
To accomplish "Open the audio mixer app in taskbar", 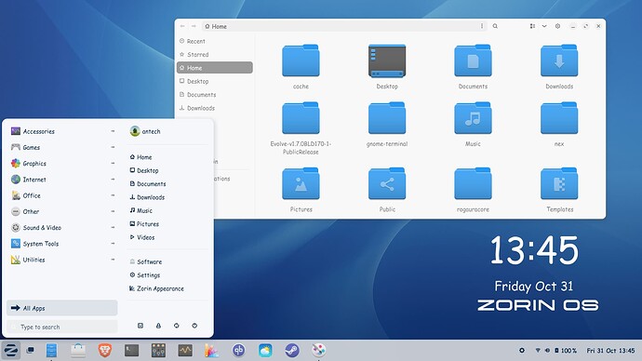I will click(158, 351).
